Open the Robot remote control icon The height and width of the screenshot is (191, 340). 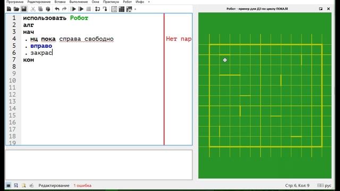pyautogui.click(x=129, y=9)
